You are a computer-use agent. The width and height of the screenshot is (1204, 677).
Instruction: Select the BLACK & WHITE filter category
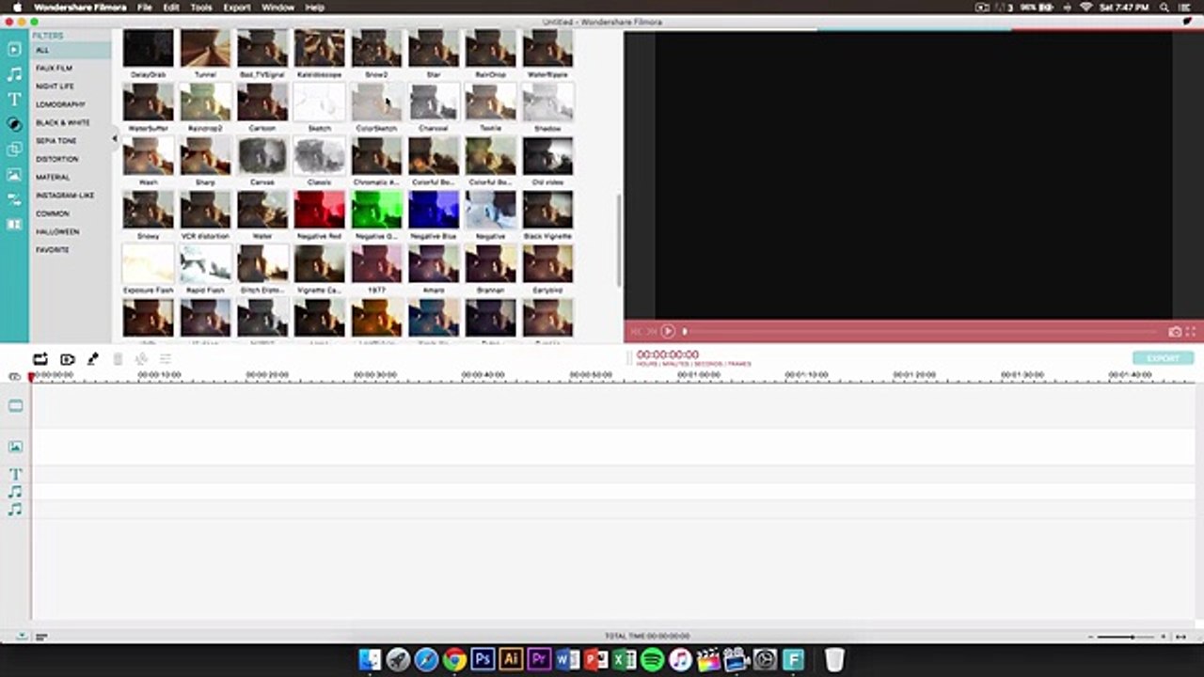(x=63, y=123)
